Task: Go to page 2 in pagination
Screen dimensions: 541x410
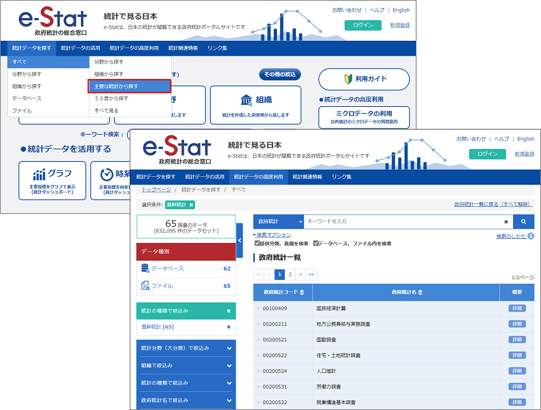Action: pos(290,275)
